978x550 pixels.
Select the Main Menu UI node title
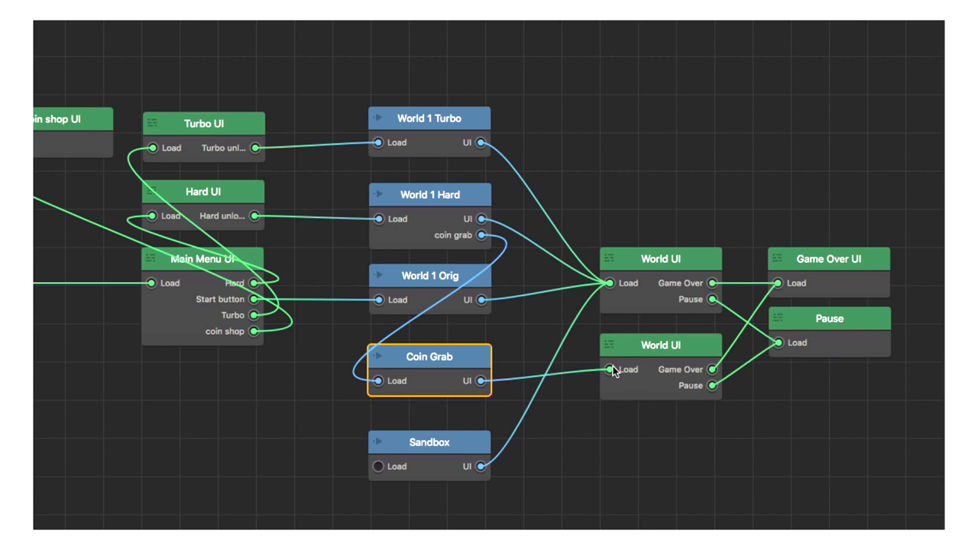click(202, 259)
